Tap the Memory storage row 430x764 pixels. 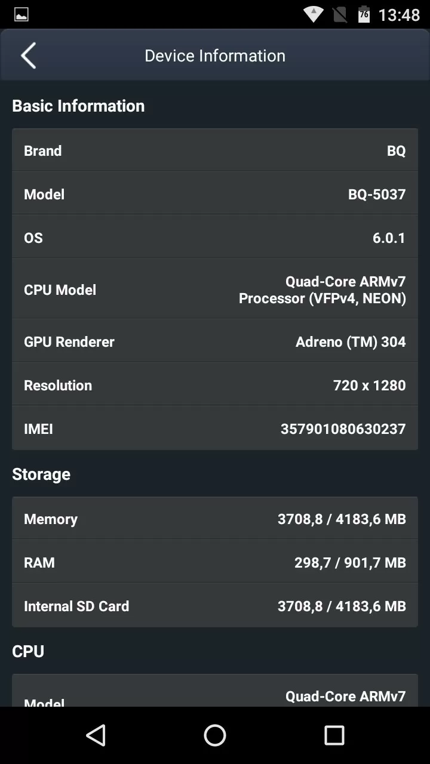(x=215, y=519)
